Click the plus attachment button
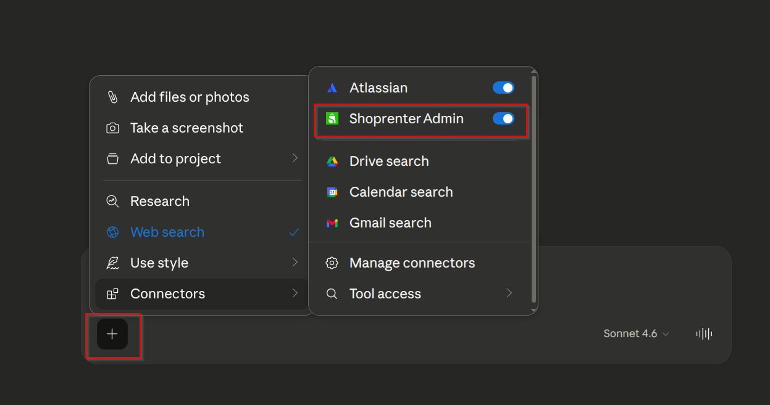The image size is (770, 405). coord(112,334)
